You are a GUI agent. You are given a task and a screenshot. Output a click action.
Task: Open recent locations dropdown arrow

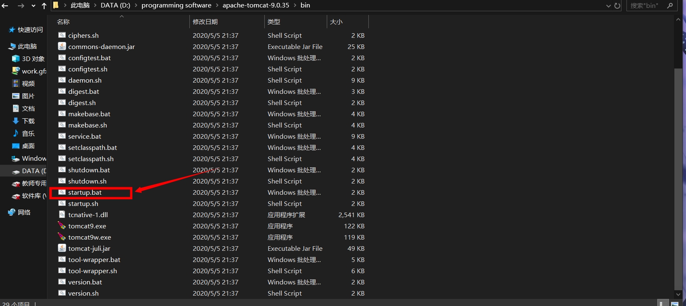click(x=33, y=6)
